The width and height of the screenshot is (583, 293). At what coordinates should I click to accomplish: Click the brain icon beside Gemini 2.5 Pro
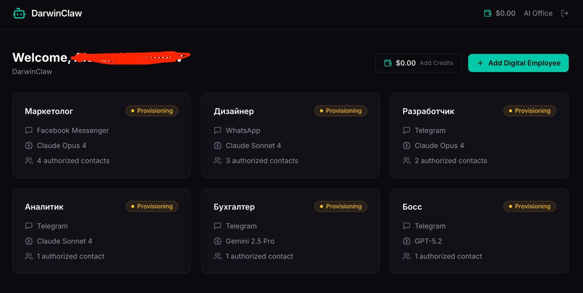pyautogui.click(x=218, y=241)
